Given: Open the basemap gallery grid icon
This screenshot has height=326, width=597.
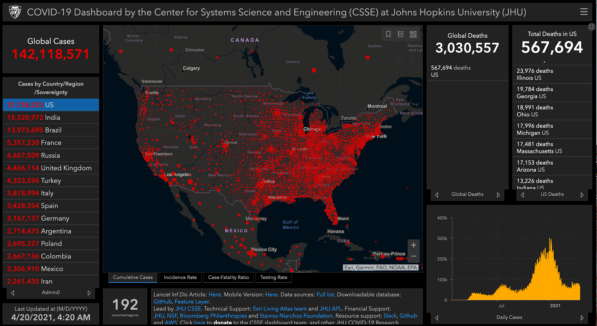Looking at the screenshot, I should click(413, 34).
